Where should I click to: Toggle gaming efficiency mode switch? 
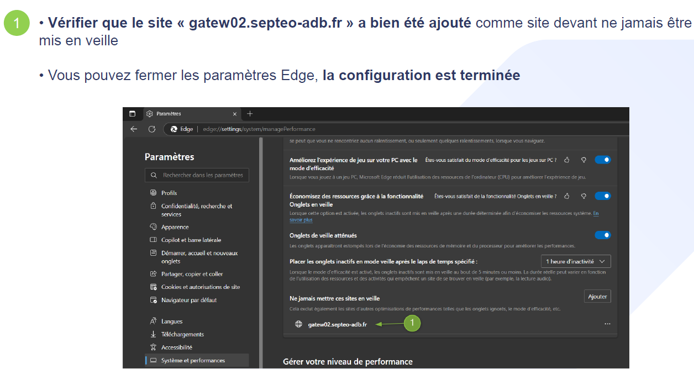[602, 160]
